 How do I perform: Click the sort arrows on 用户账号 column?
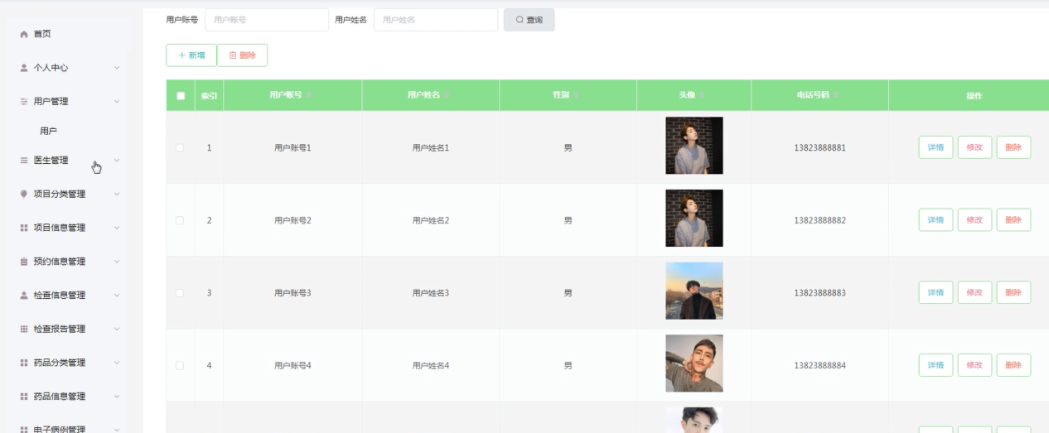tap(309, 96)
